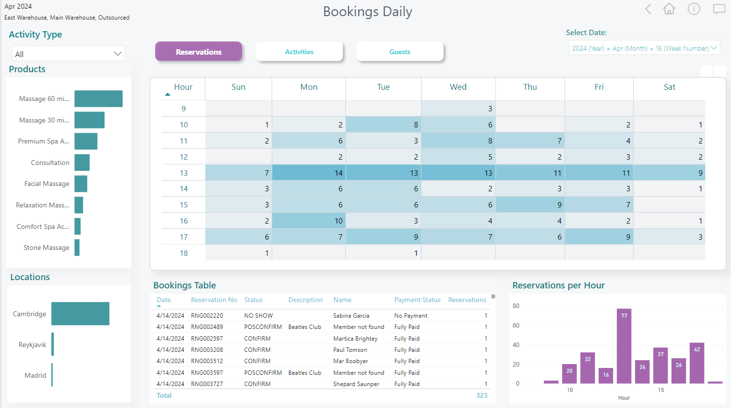
Task: Sort by Payment Status column header
Action: click(x=417, y=300)
